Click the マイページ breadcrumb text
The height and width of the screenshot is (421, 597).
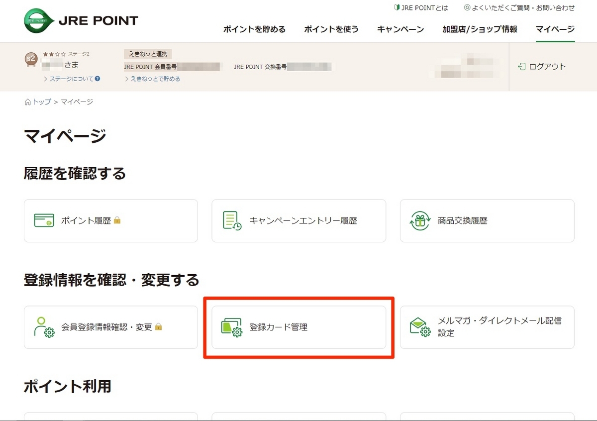coord(77,102)
